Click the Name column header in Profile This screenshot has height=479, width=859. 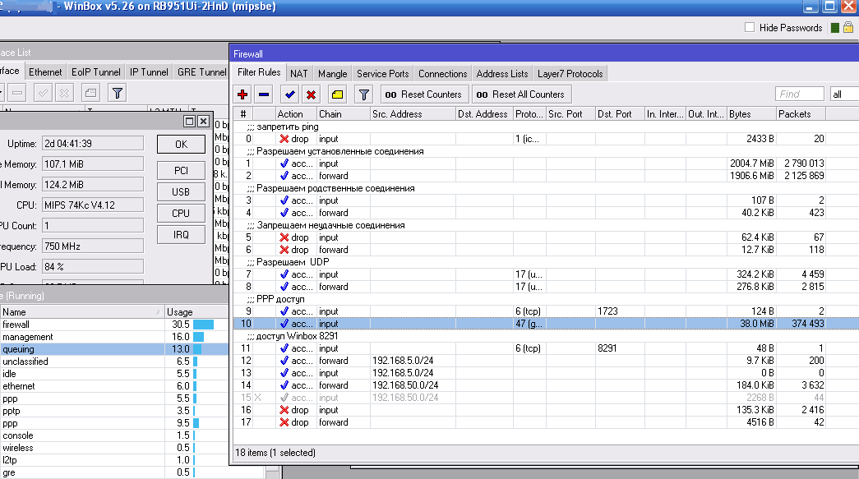[x=81, y=312]
